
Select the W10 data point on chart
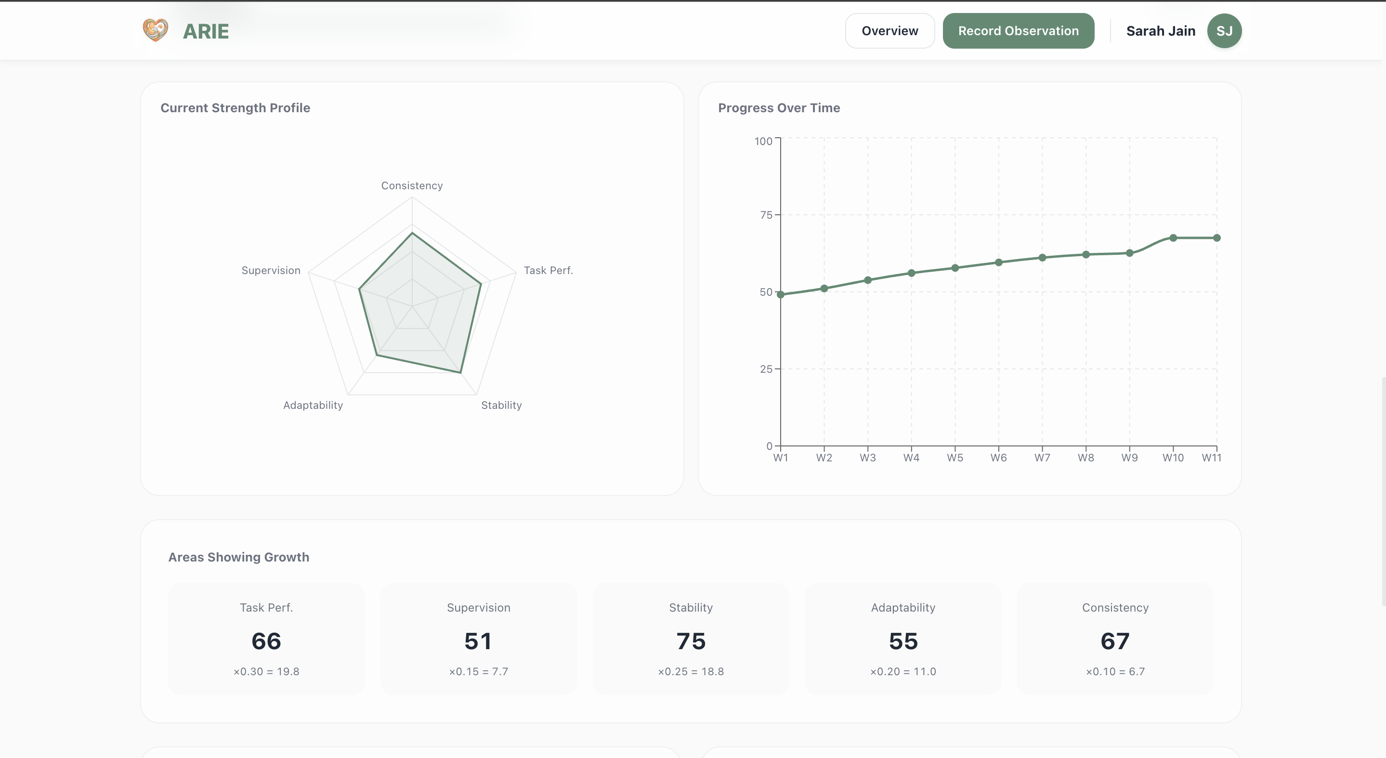[1173, 238]
